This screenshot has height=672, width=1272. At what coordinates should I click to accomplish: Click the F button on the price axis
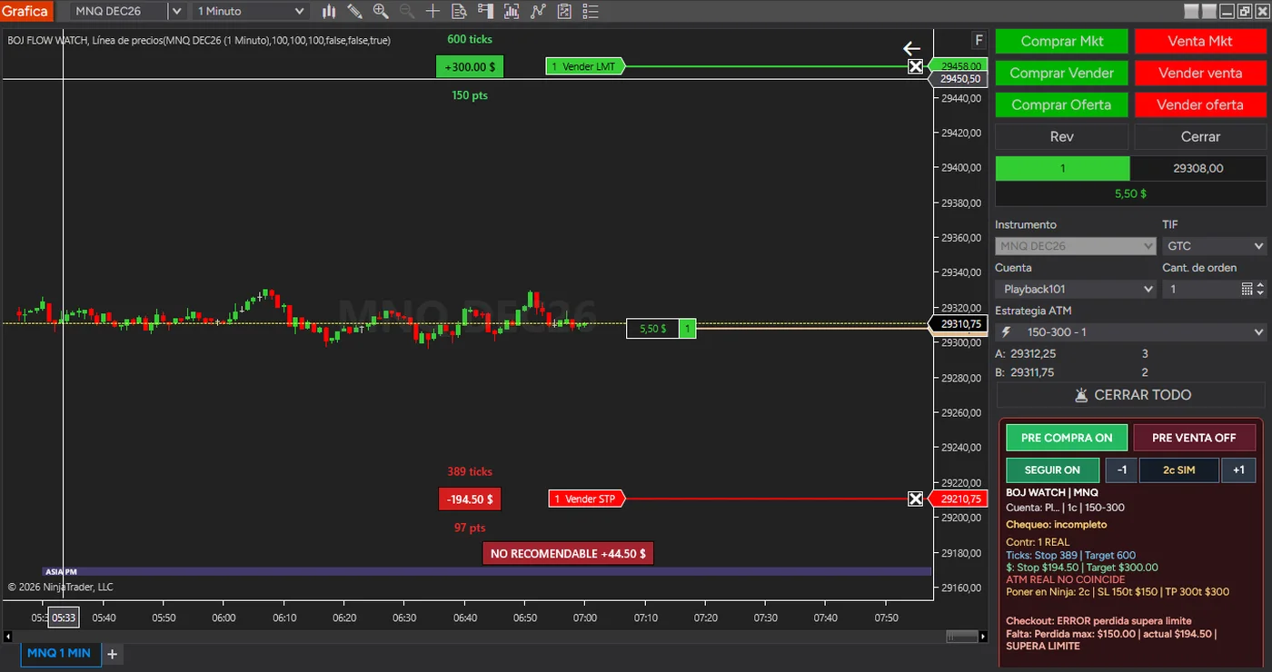coord(979,40)
